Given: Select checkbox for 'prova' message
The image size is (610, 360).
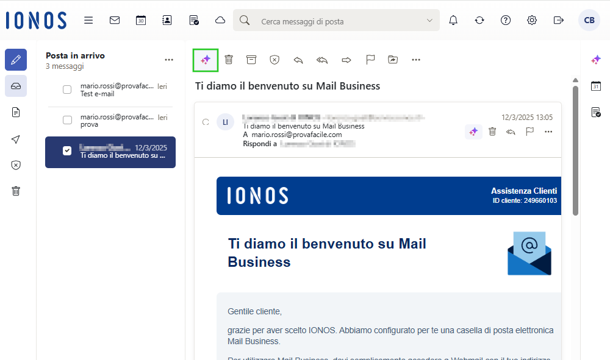Looking at the screenshot, I should [68, 120].
